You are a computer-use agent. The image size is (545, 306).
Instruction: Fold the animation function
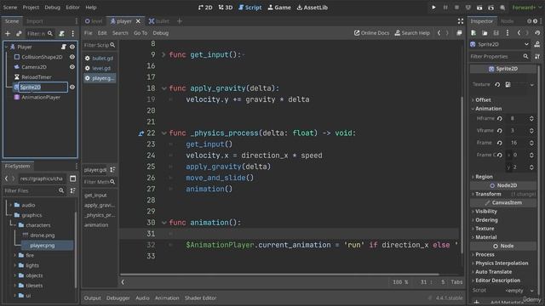163,223
